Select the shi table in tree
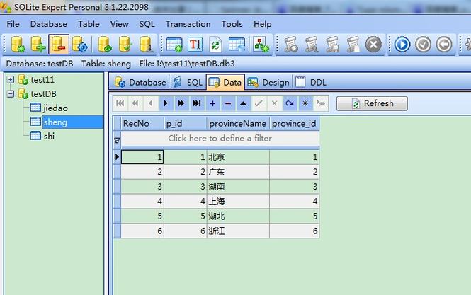 tap(49, 137)
